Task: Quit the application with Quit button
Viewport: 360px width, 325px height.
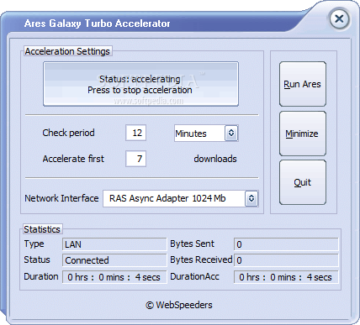Action: (303, 182)
